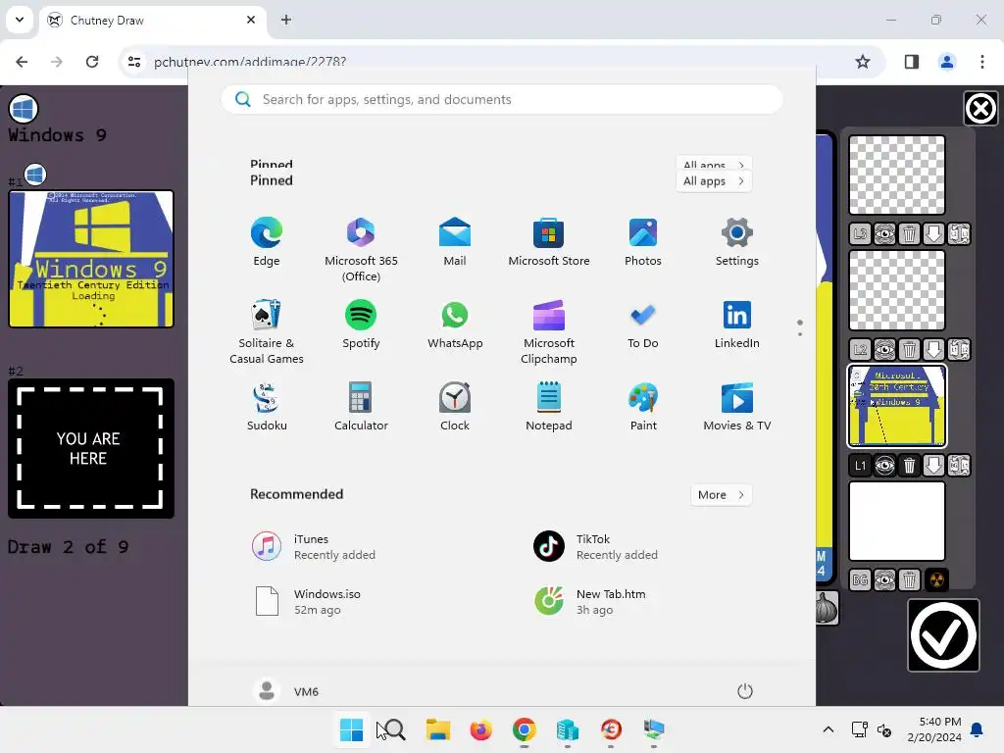
Task: Click the Chrome icon on the taskbar
Action: coord(524,729)
